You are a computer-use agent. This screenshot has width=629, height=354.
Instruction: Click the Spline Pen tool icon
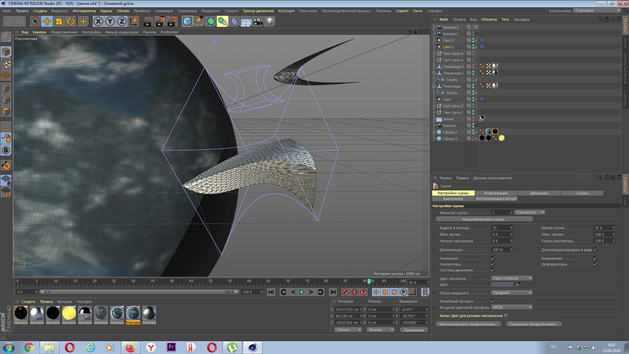click(199, 22)
